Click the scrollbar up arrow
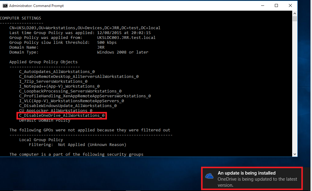The image size is (312, 191). (x=295, y=13)
